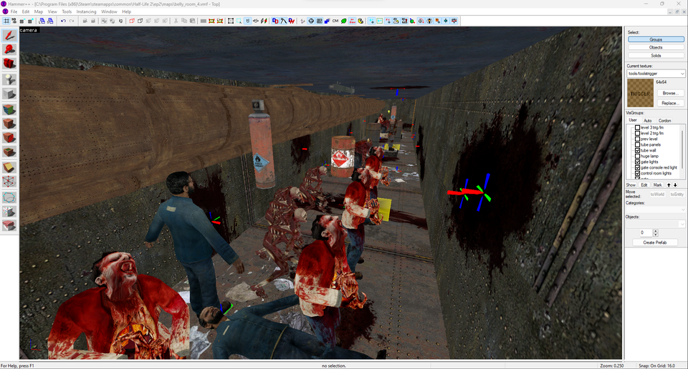The width and height of the screenshot is (688, 369).
Task: Click the Paste clipboard icon
Action: click(192, 21)
